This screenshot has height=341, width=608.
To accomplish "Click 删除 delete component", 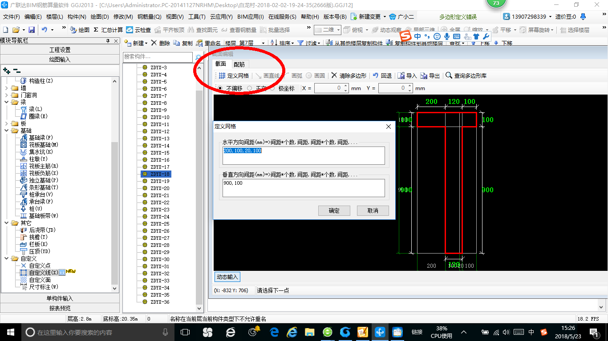I will click(160, 43).
